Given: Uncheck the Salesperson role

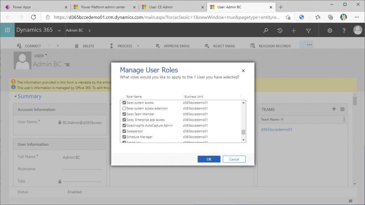Looking at the screenshot, I should coord(124,131).
